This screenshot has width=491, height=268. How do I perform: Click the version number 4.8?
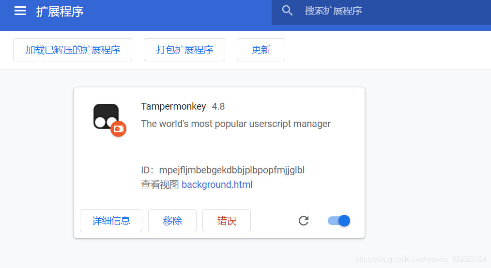(218, 107)
